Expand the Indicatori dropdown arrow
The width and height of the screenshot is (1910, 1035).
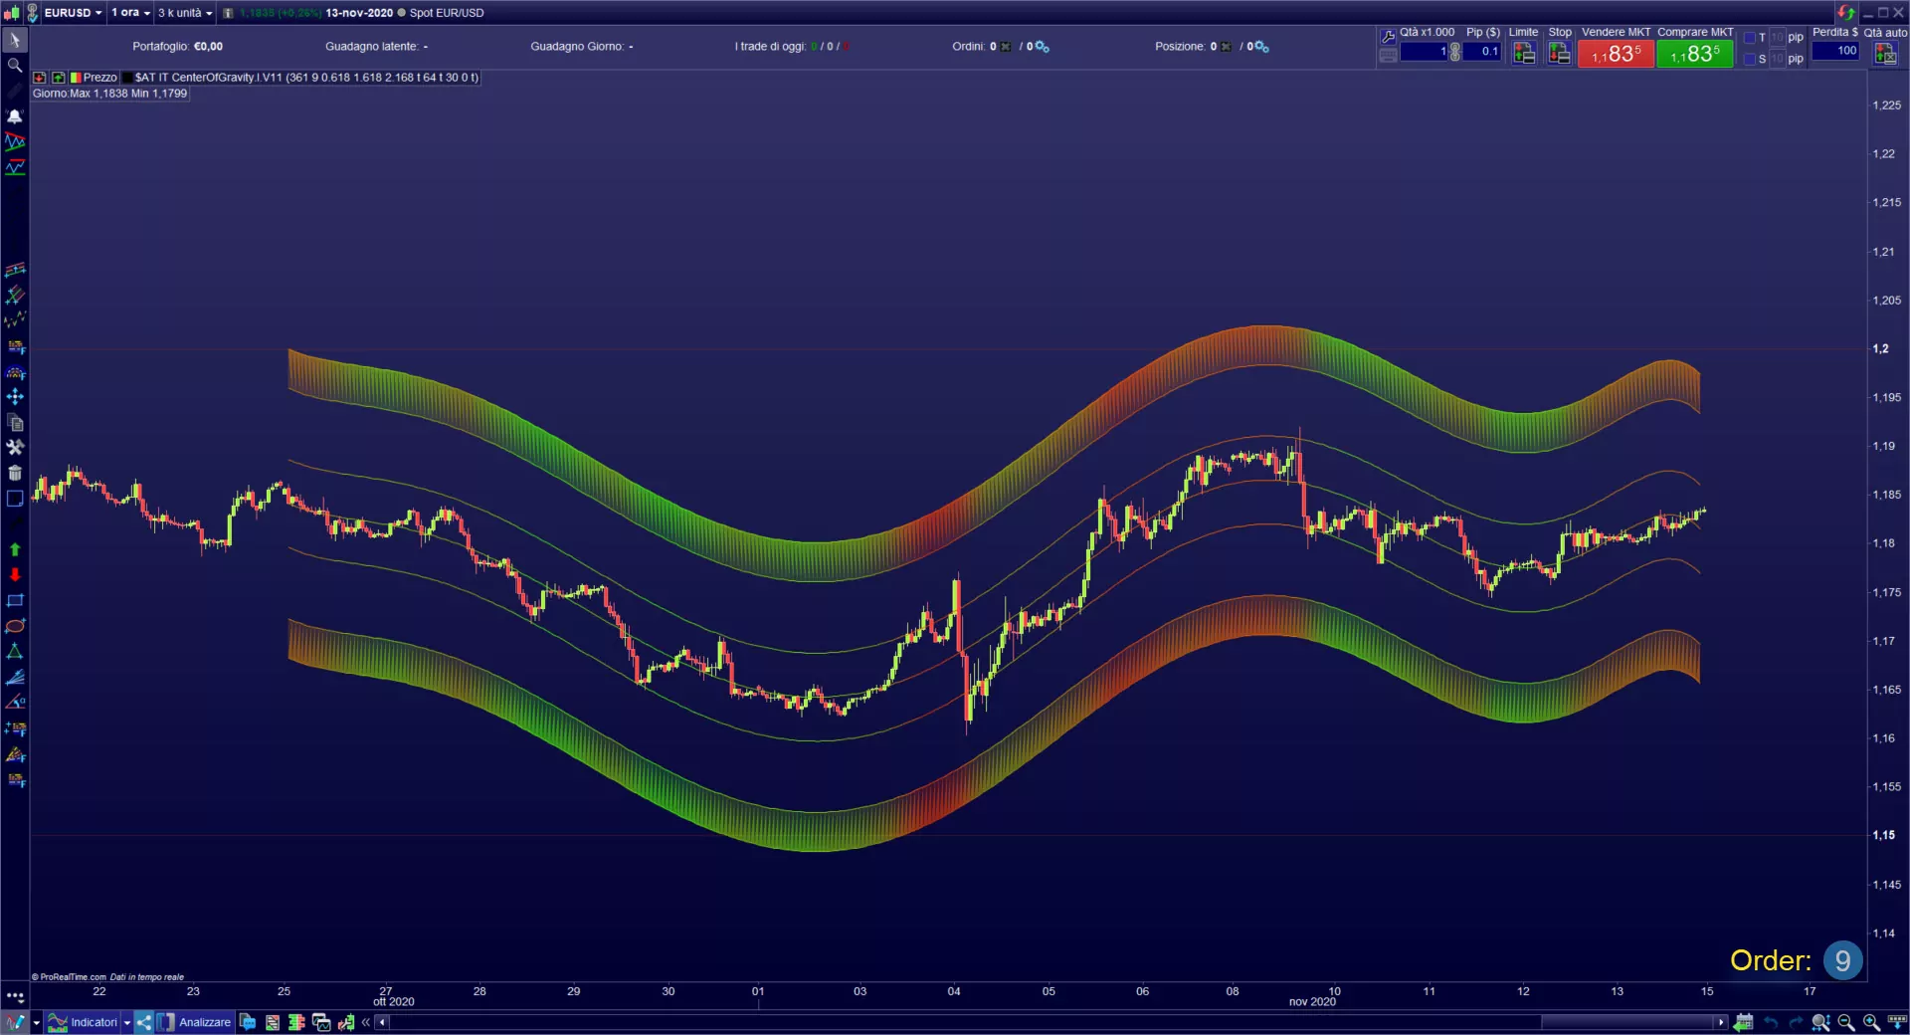click(127, 1022)
